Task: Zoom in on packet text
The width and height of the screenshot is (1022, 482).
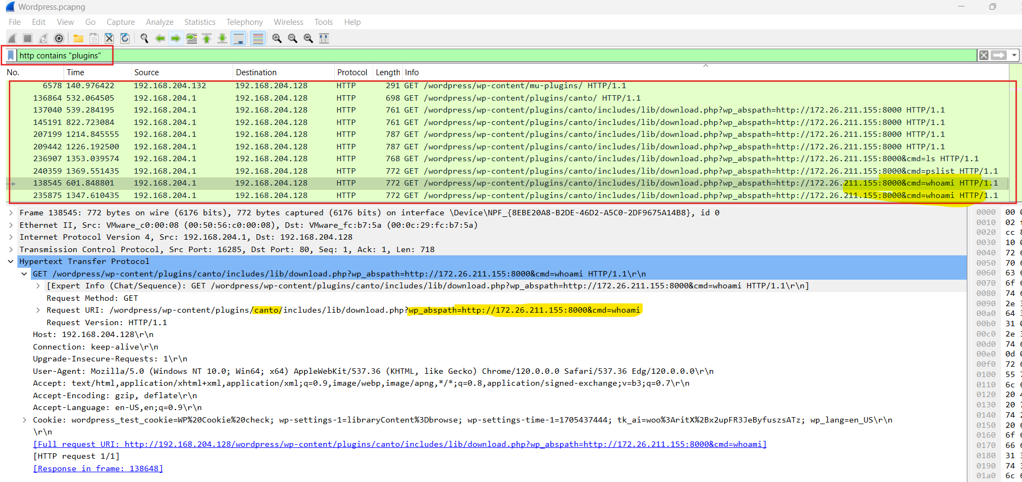Action: click(x=277, y=38)
